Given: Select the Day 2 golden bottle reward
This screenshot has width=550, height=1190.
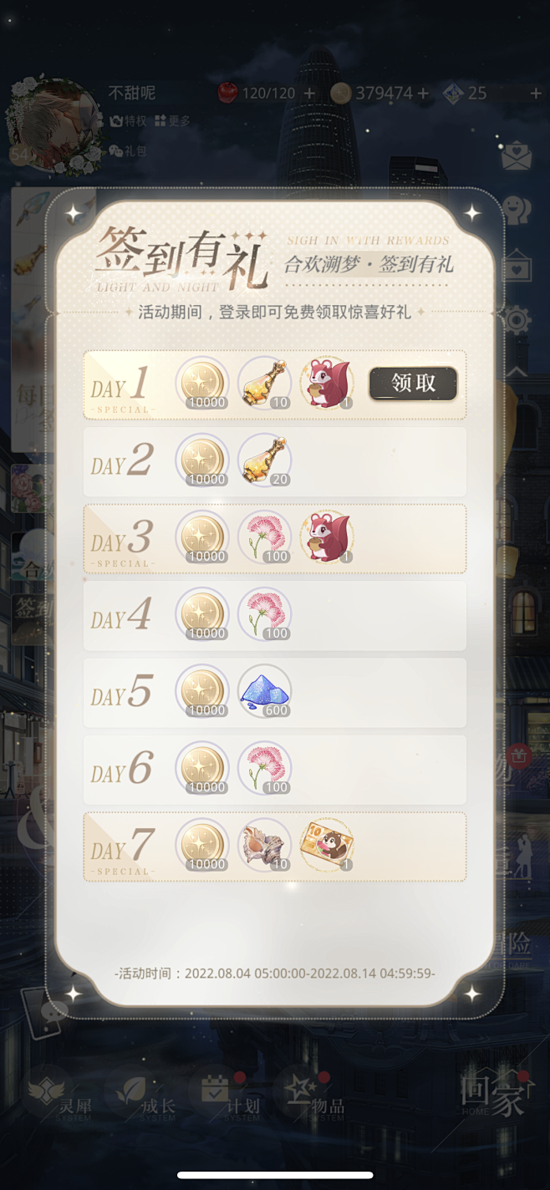Looking at the screenshot, I should [x=264, y=460].
